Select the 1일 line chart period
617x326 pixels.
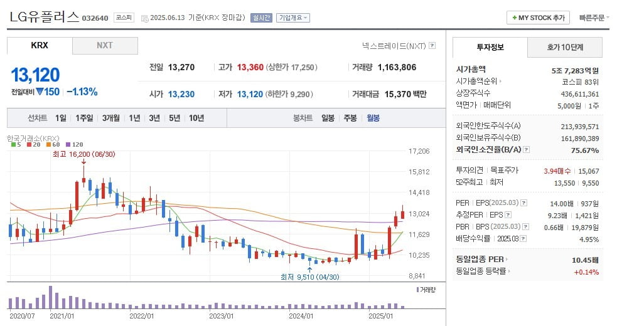click(x=61, y=118)
